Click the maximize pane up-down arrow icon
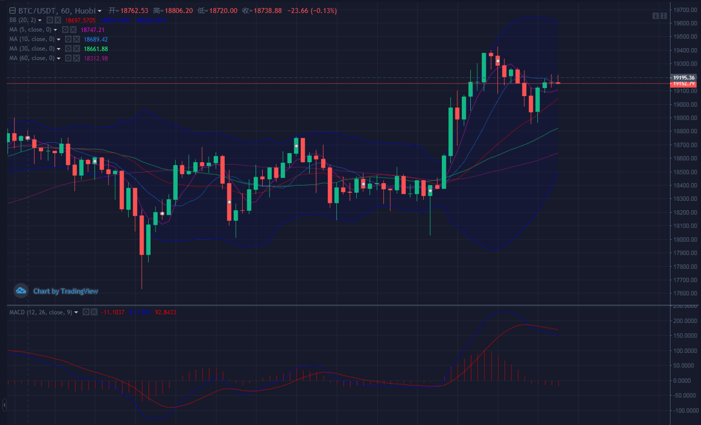This screenshot has height=425, width=701. [663, 16]
